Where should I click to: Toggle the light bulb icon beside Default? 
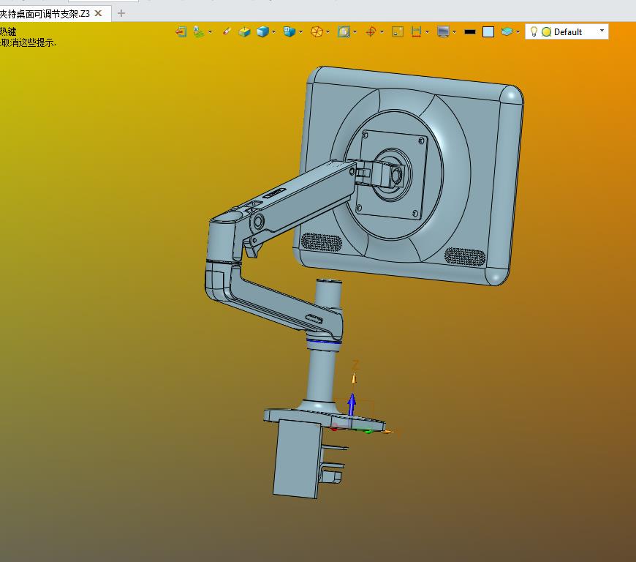534,31
